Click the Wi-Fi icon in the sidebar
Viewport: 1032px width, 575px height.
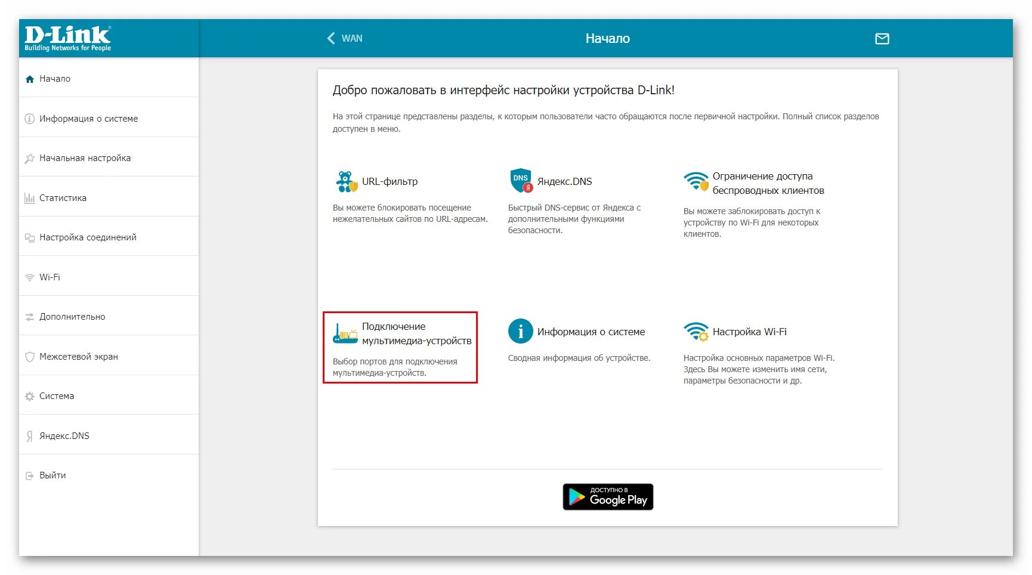pyautogui.click(x=29, y=277)
